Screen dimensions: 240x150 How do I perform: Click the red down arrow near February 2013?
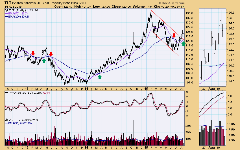click(x=33, y=53)
